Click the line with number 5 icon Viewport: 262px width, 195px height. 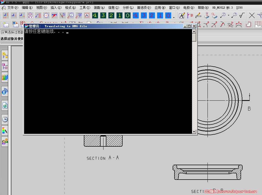tap(63, 15)
